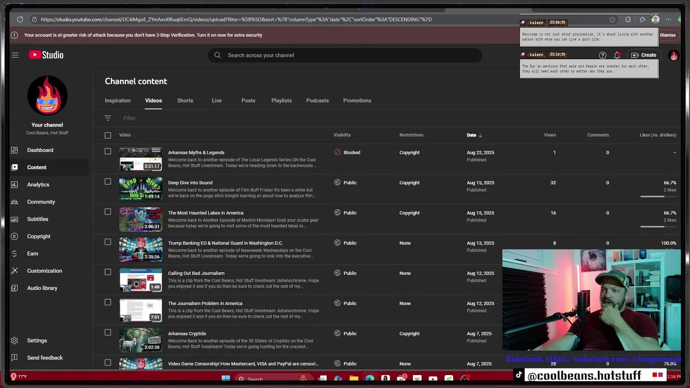Check the Most Haunted Lakes checkbox
This screenshot has height=388, width=690.
[108, 212]
